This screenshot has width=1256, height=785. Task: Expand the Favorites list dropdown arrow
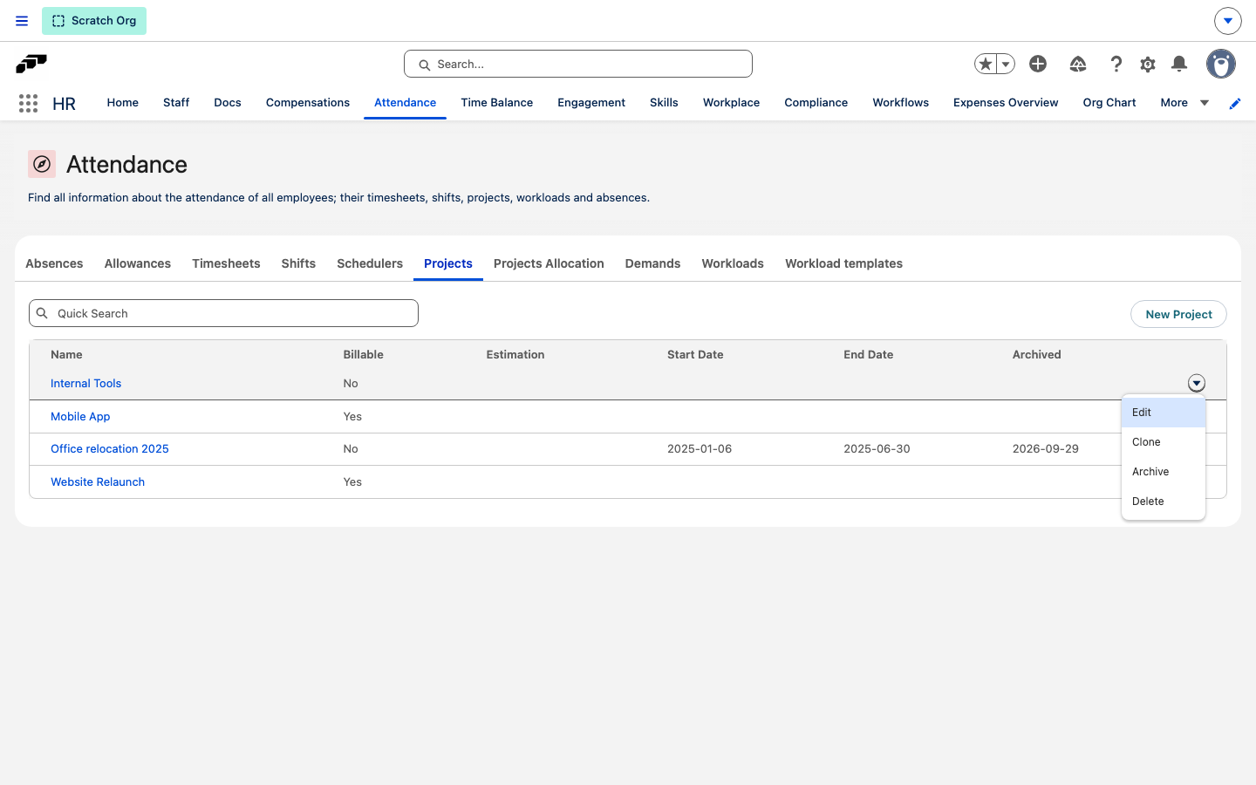coord(1006,64)
